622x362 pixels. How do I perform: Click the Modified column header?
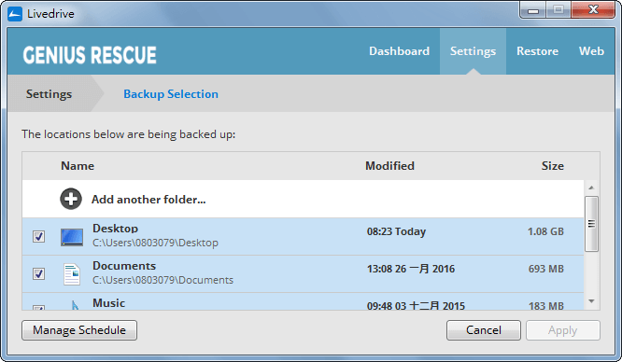(x=389, y=166)
